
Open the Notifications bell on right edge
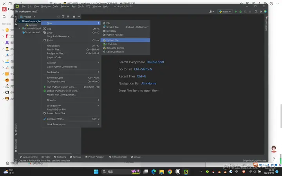click(266, 24)
